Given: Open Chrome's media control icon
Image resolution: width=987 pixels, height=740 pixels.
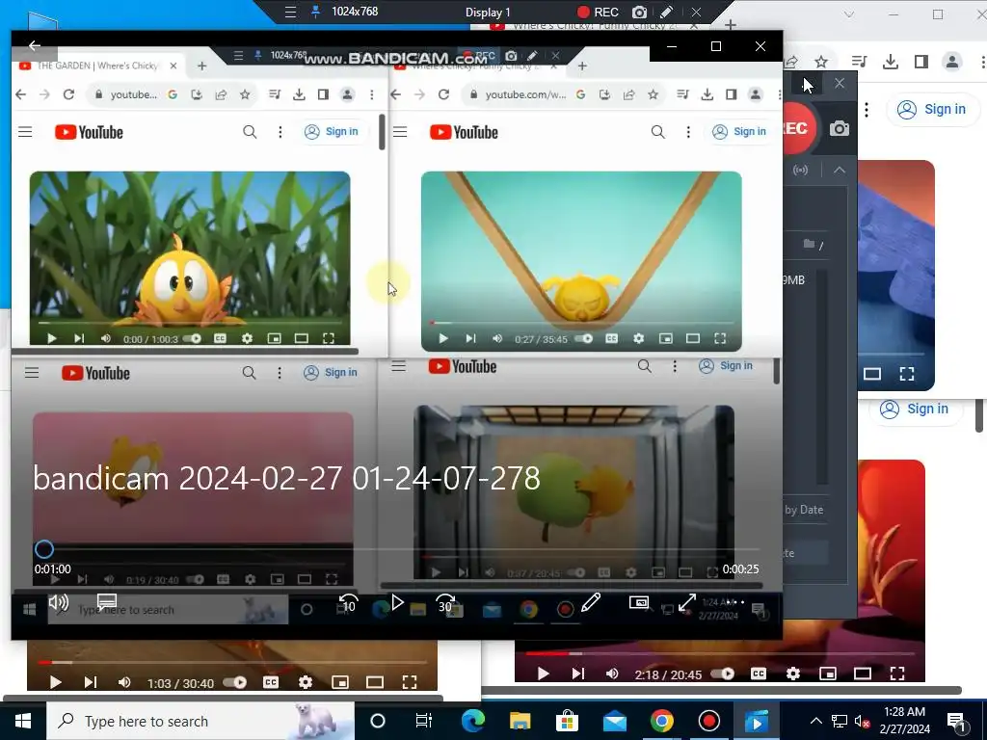Looking at the screenshot, I should 859,62.
